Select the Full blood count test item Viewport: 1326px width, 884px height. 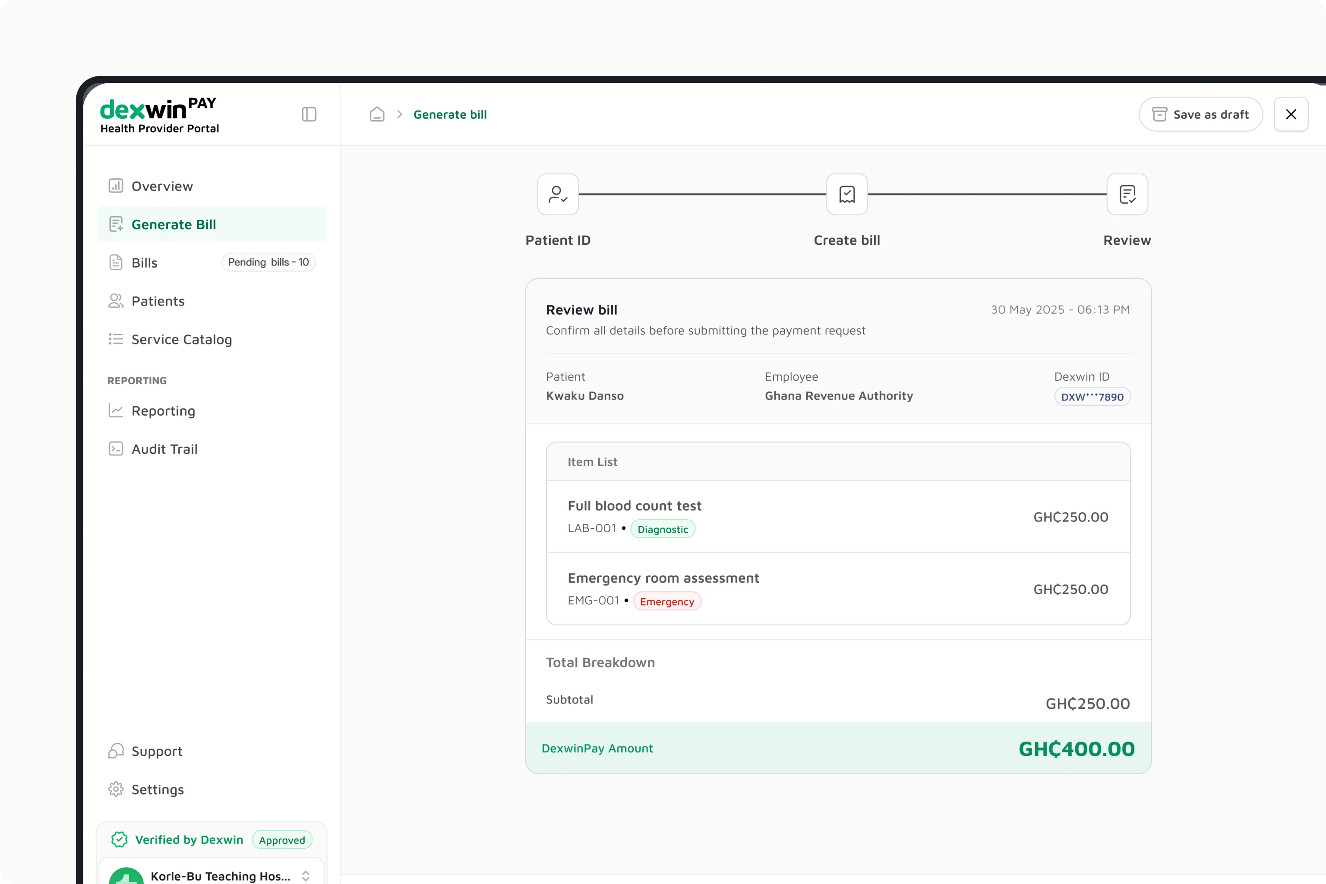838,517
